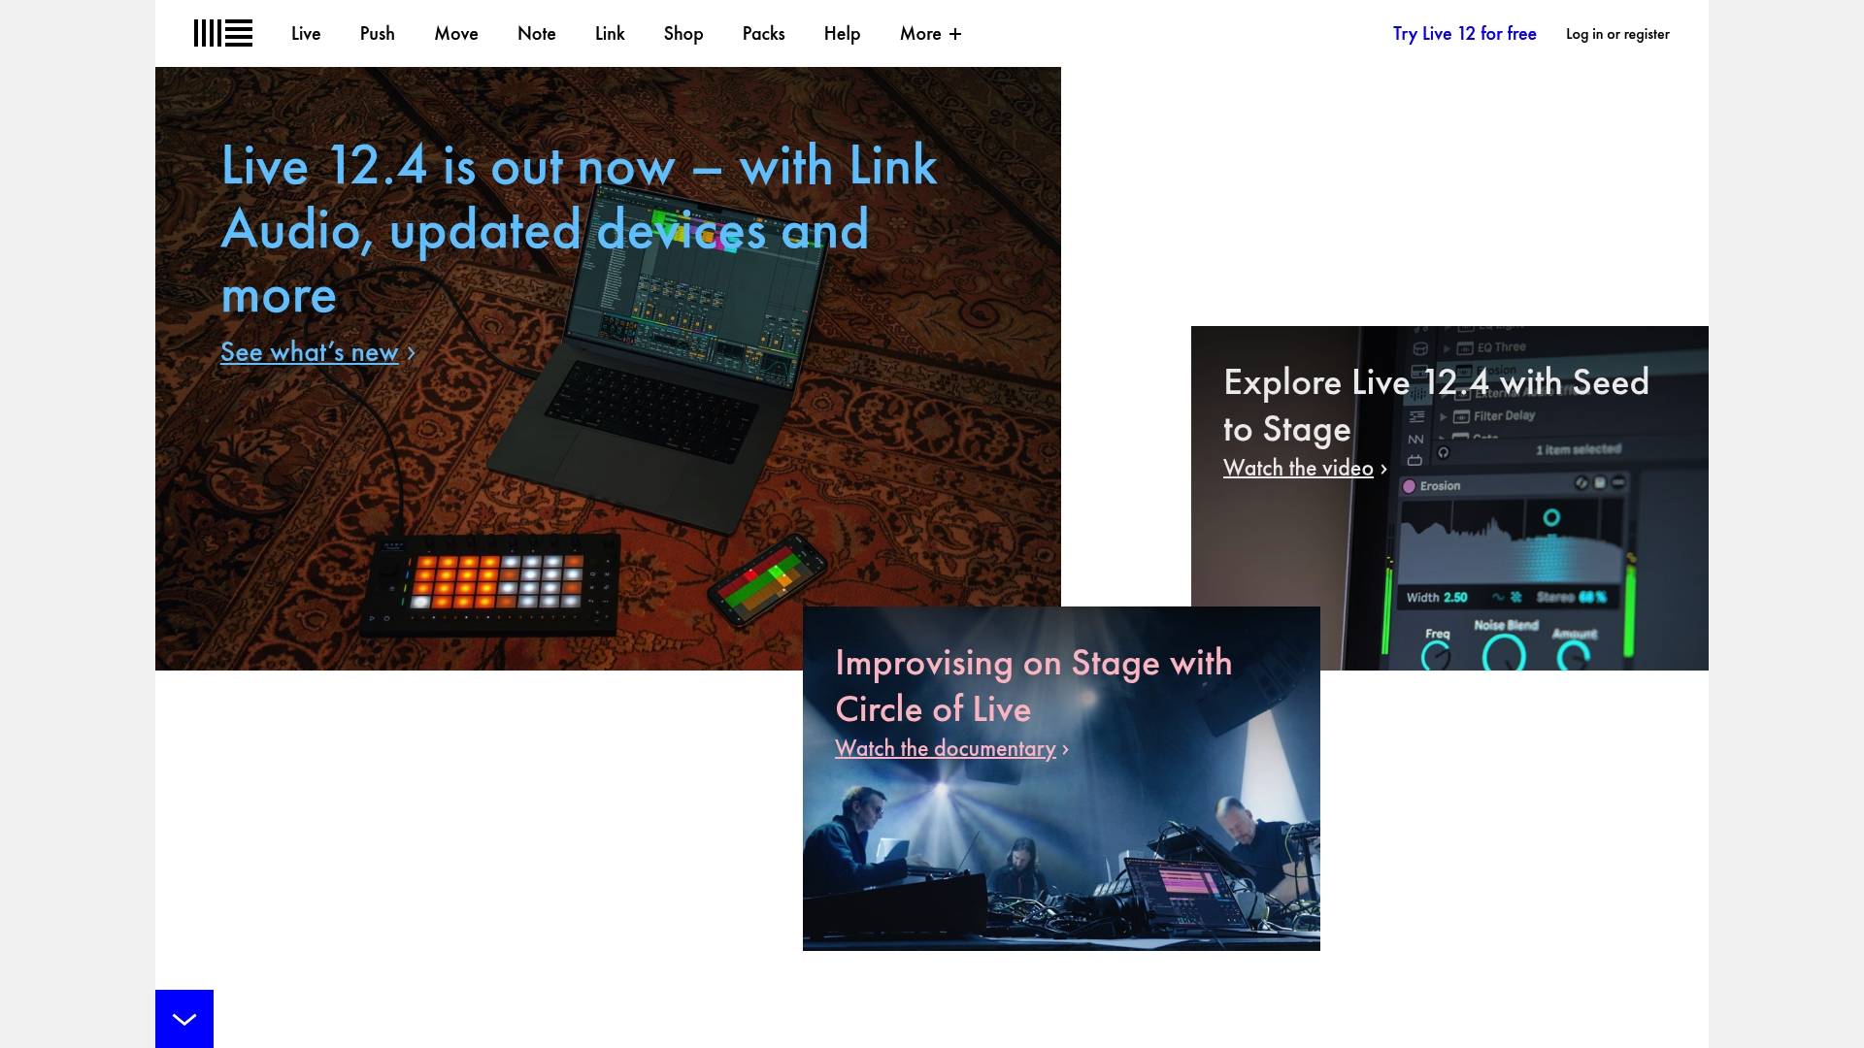Open the Watch the documentary link
Viewport: 1864px width, 1048px height.
pyautogui.click(x=945, y=748)
